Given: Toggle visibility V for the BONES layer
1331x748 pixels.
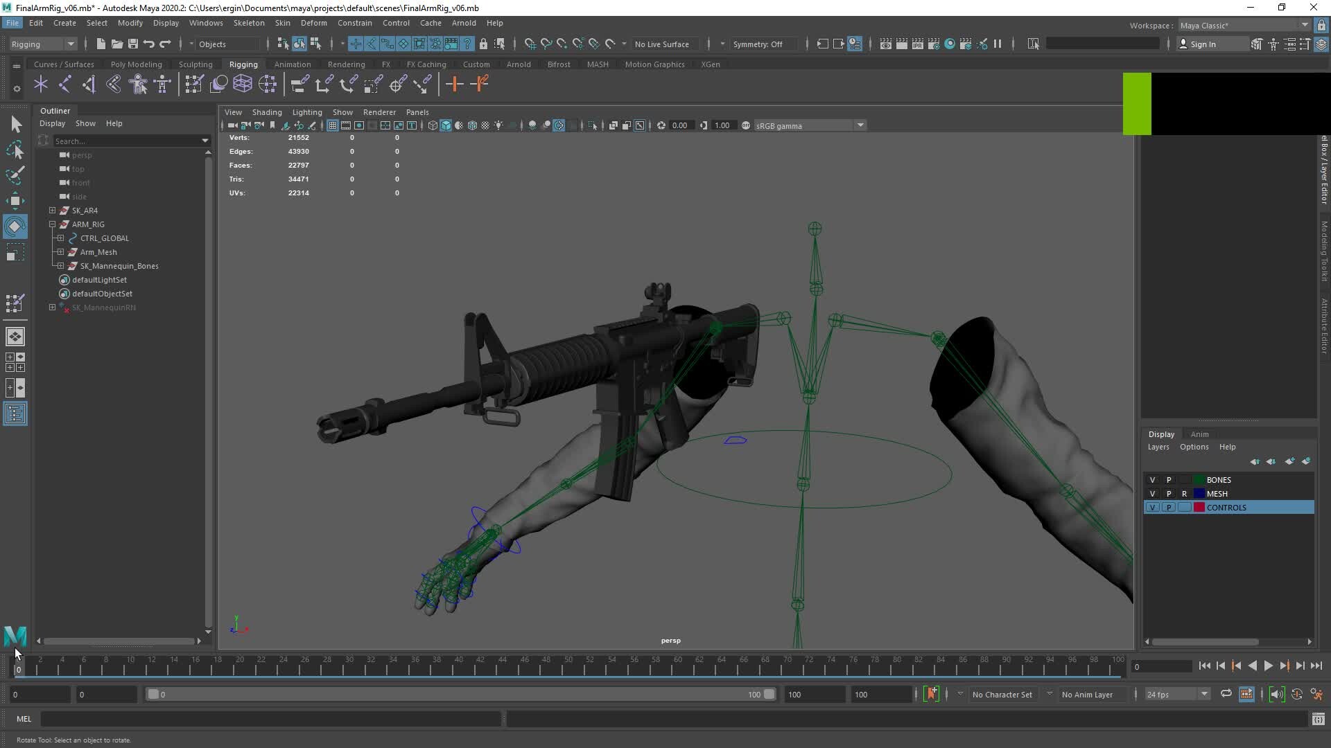Looking at the screenshot, I should (1153, 479).
